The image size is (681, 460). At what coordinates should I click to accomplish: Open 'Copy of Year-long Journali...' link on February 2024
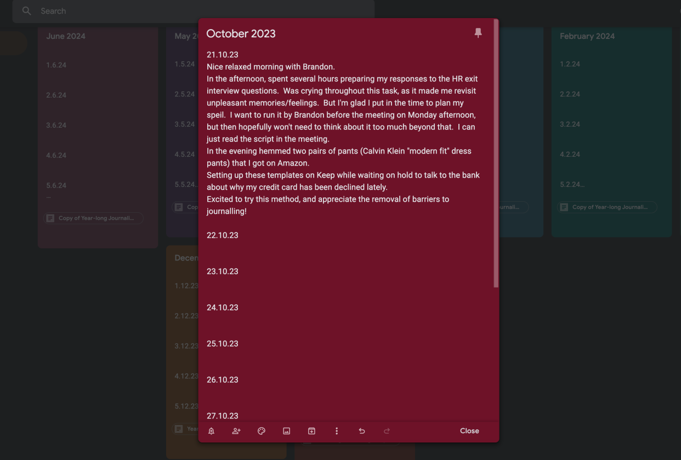point(607,207)
